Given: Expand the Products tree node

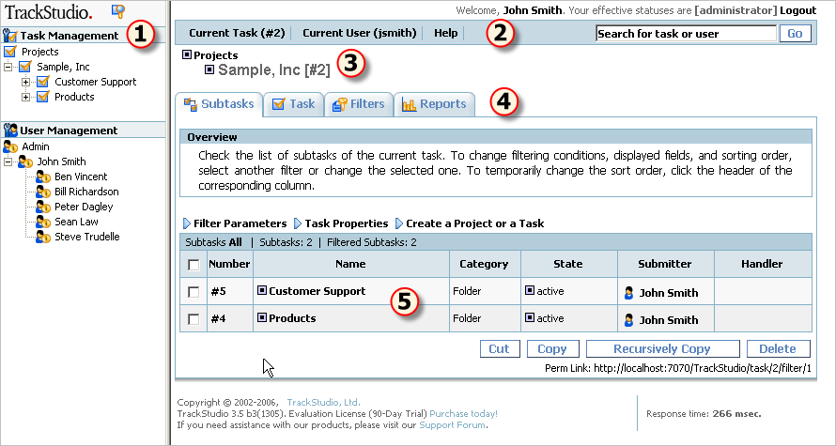Looking at the screenshot, I should pos(25,97).
